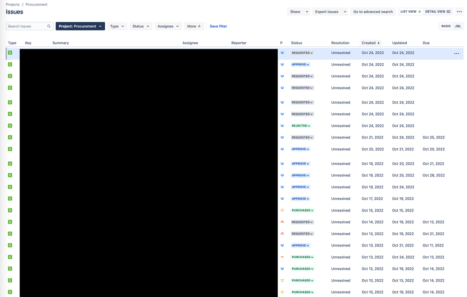Click the Save filter link
Image resolution: width=467 pixels, height=297 pixels.
coord(218,26)
